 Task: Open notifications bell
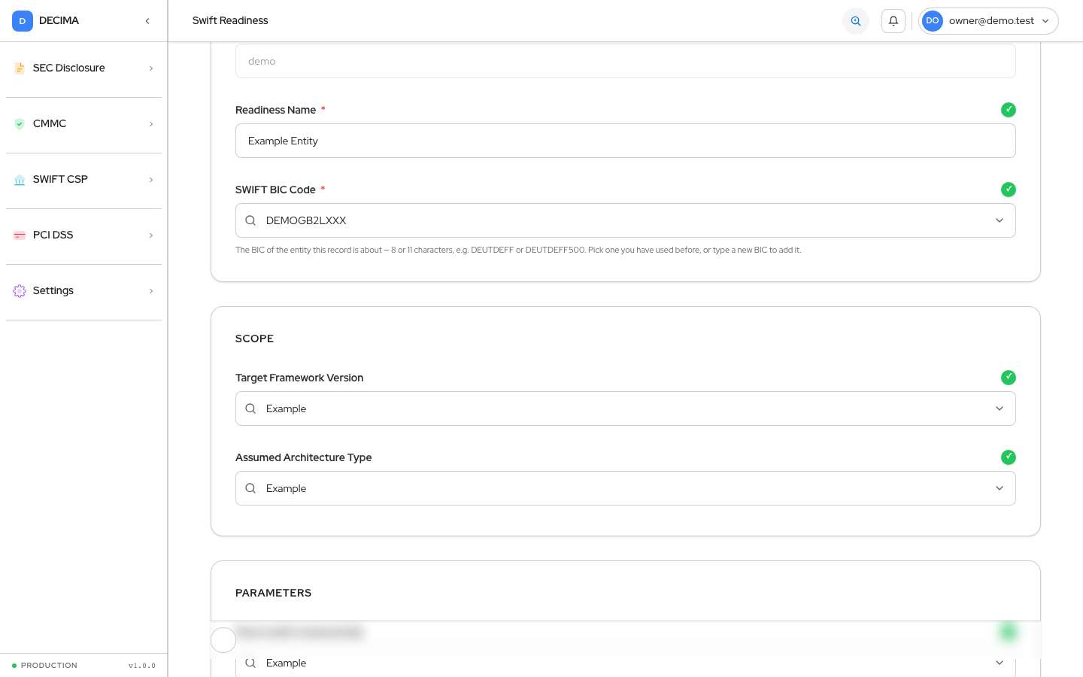point(893,21)
